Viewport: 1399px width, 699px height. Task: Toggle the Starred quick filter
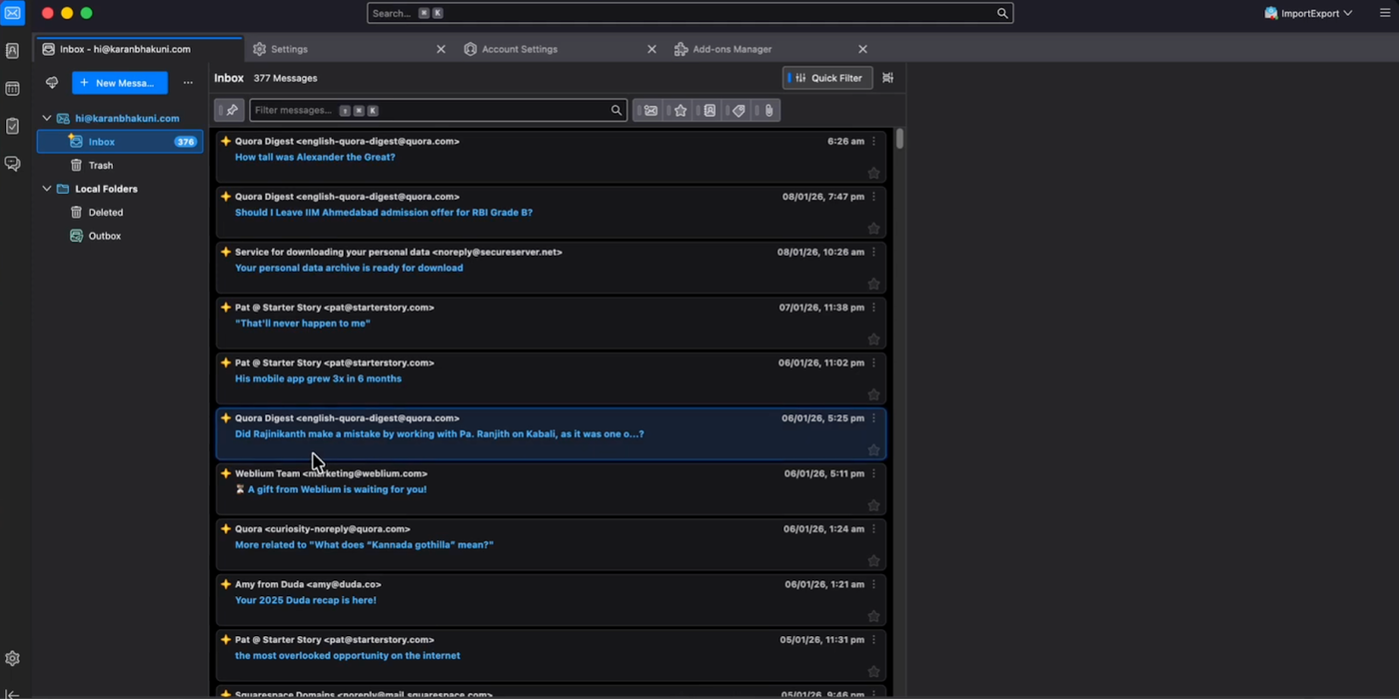pos(681,111)
